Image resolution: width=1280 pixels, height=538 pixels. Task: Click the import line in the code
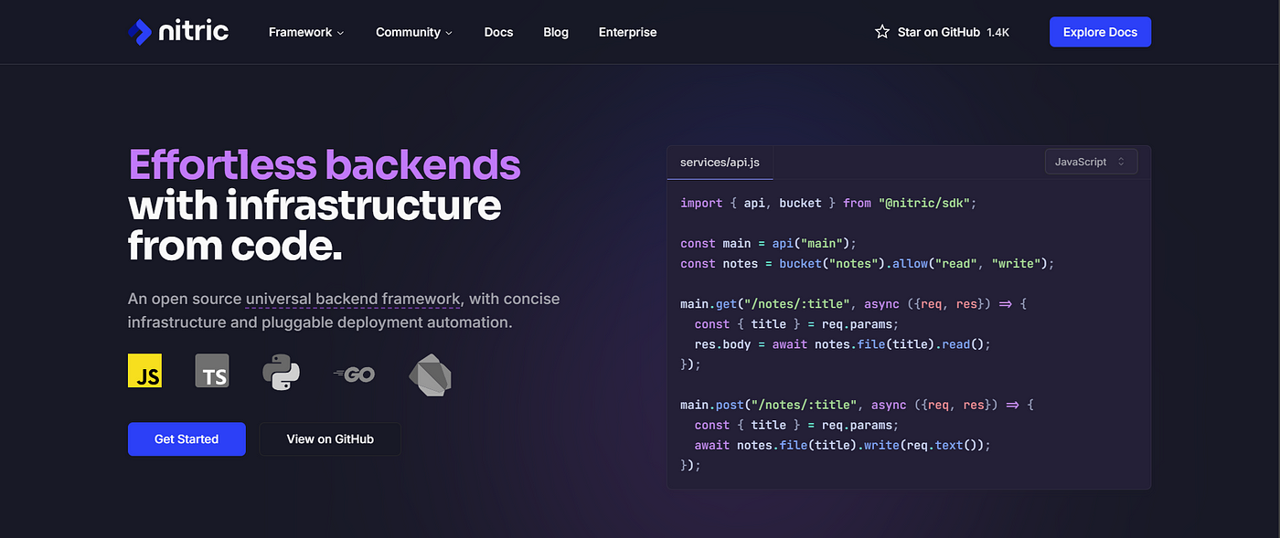828,203
